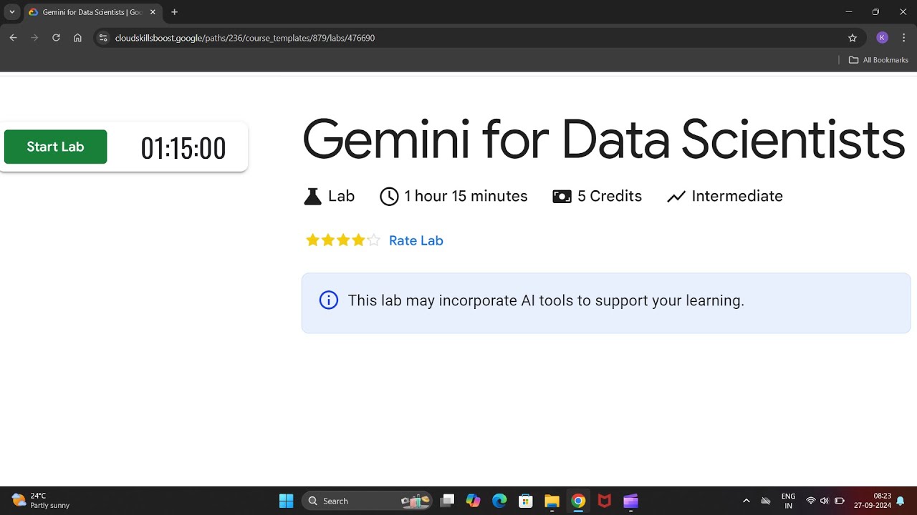Image resolution: width=917 pixels, height=515 pixels.
Task: Open a new browser tab
Action: click(174, 12)
